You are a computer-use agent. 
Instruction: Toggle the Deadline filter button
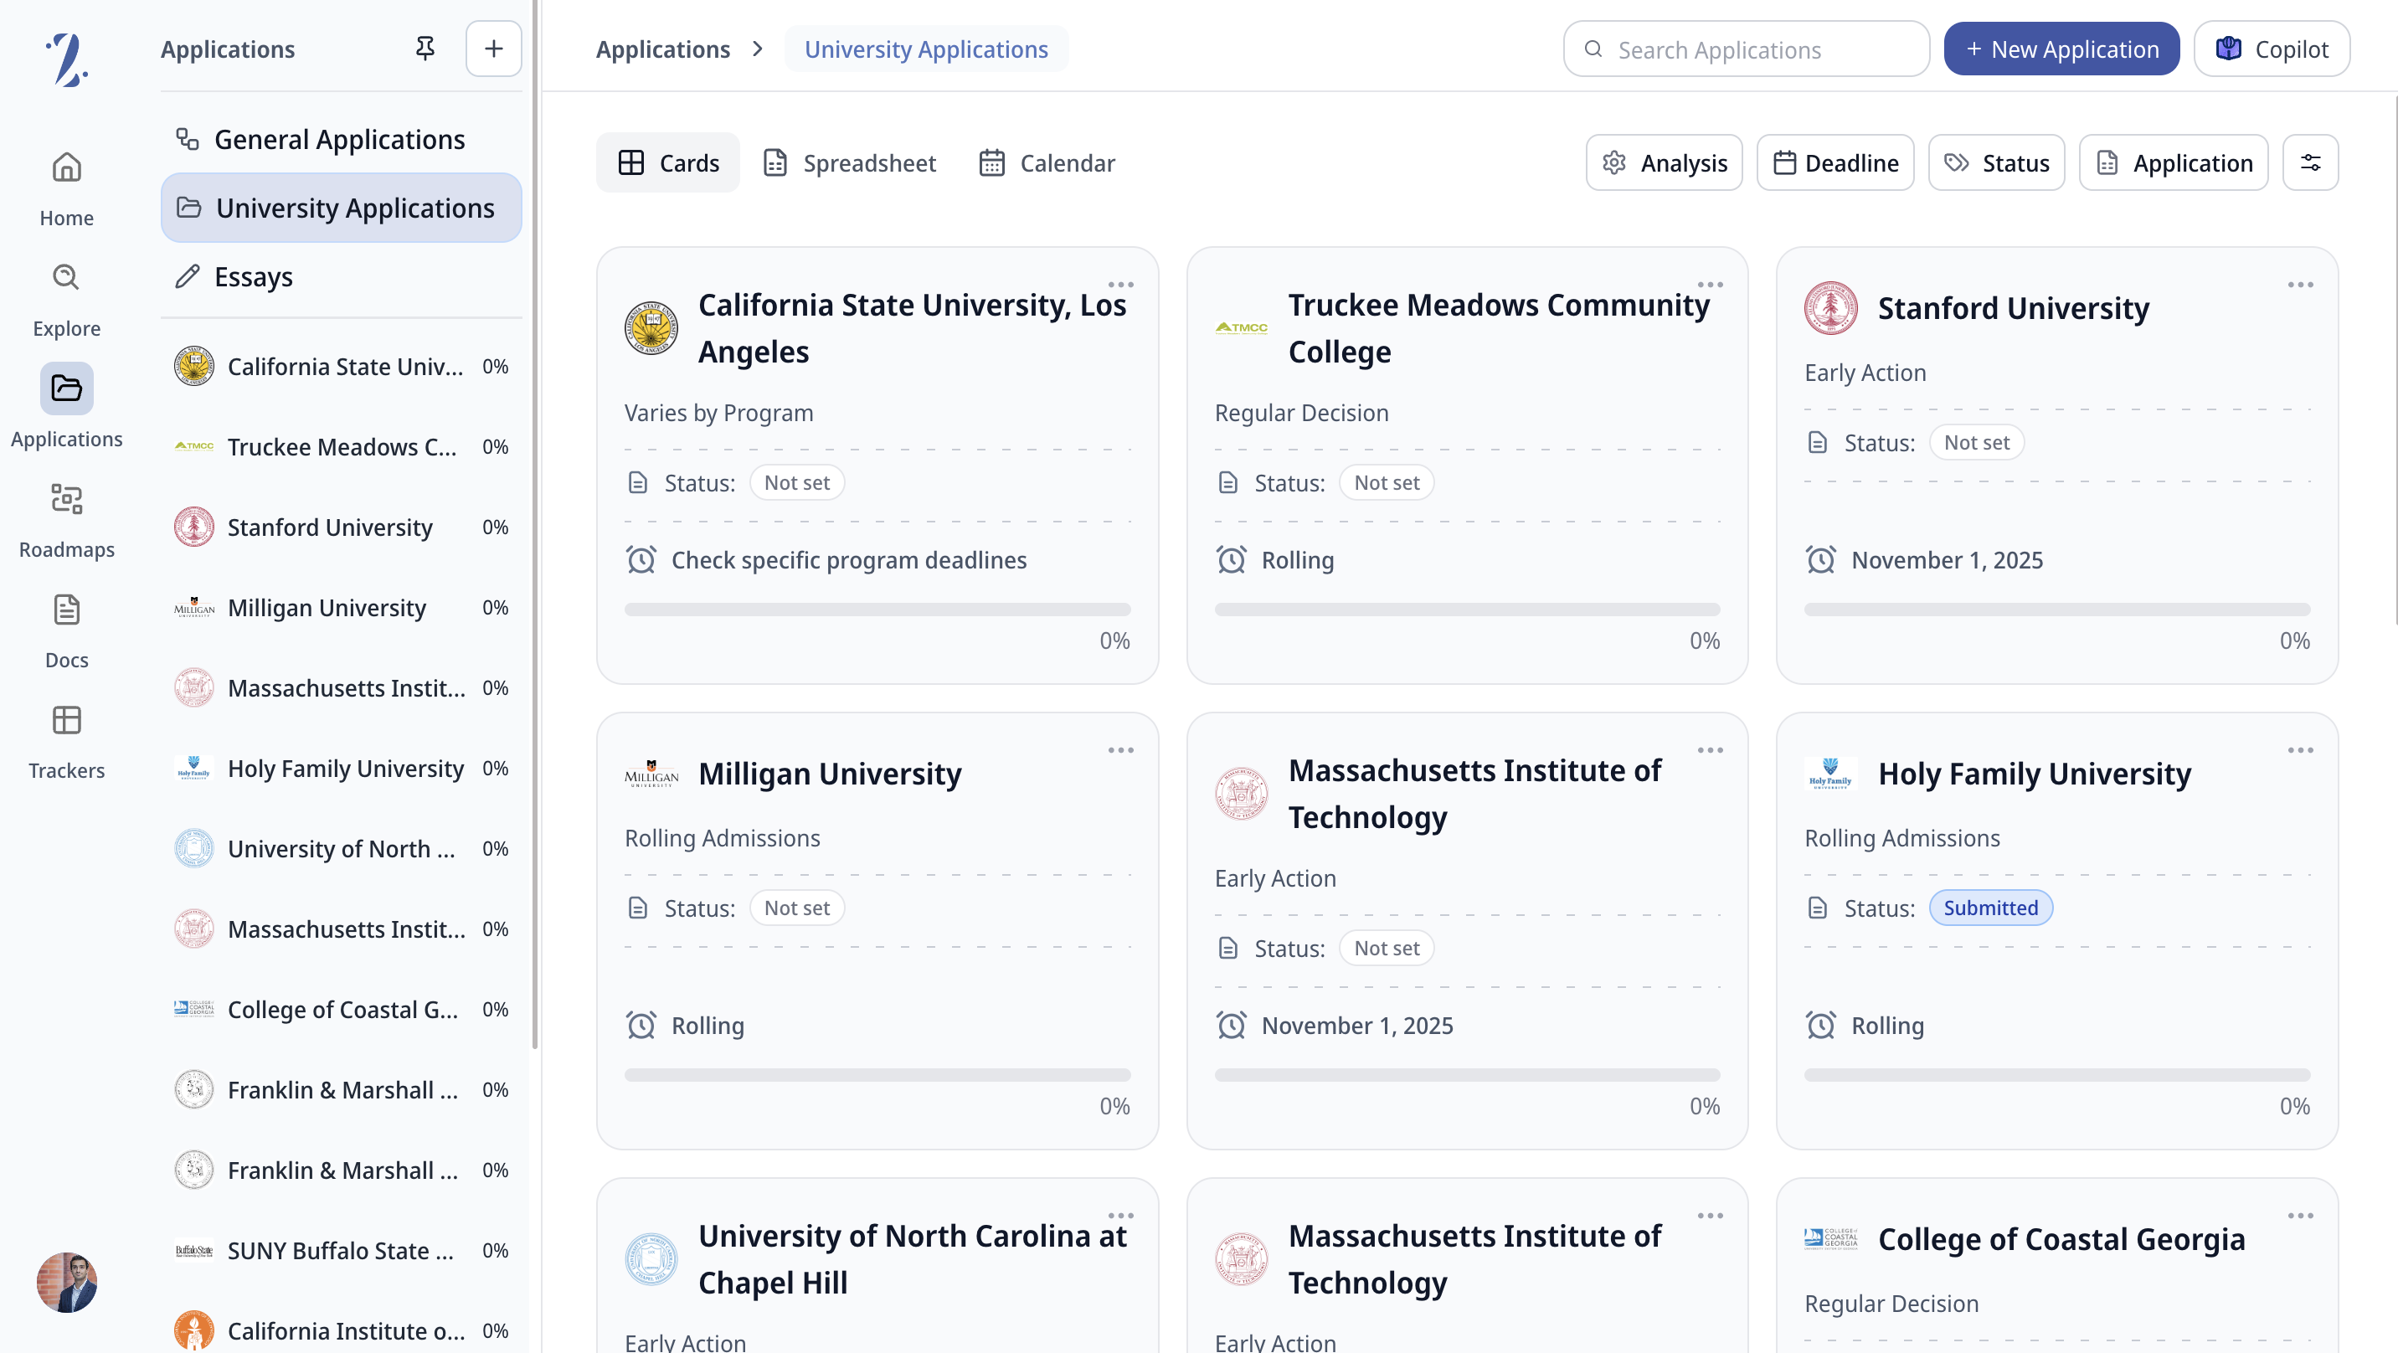point(1835,163)
